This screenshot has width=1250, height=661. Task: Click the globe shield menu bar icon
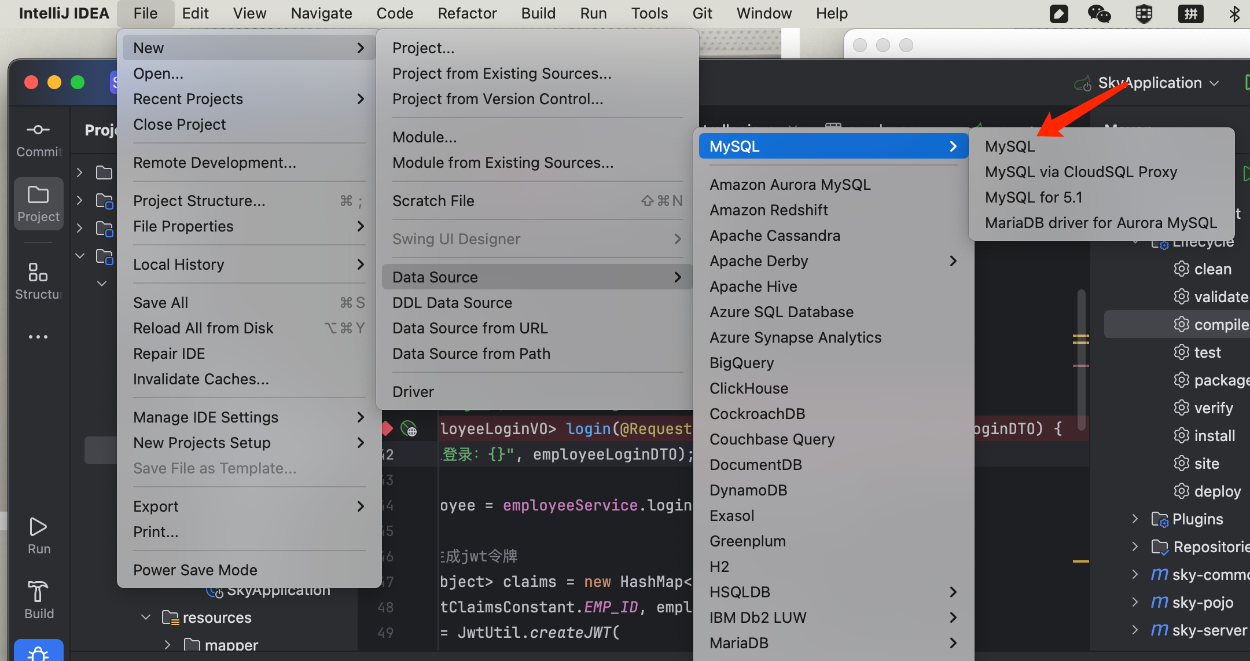coord(1144,13)
